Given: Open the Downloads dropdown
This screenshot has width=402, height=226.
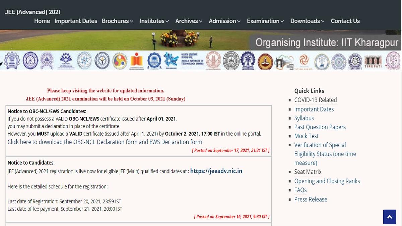Looking at the screenshot, I should (x=307, y=21).
